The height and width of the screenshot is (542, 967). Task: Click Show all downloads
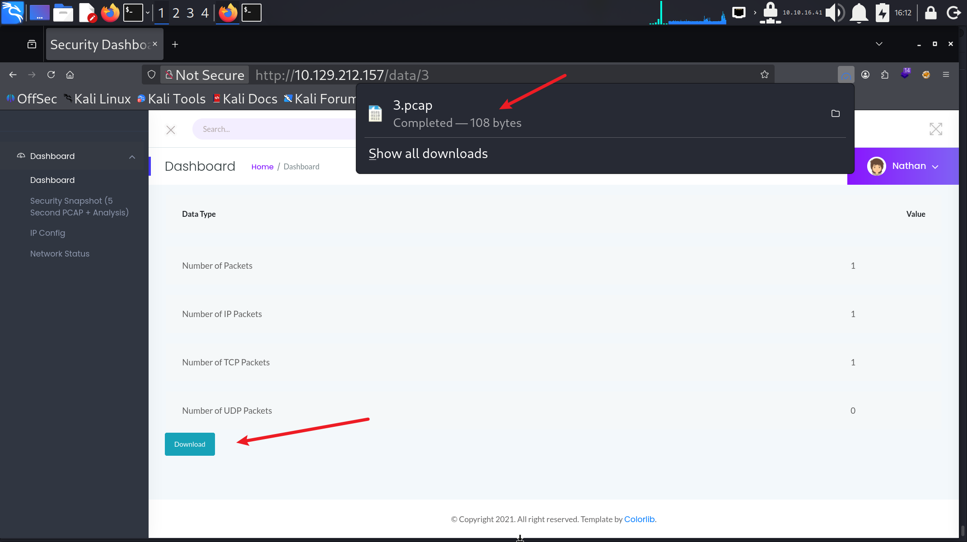tap(428, 154)
